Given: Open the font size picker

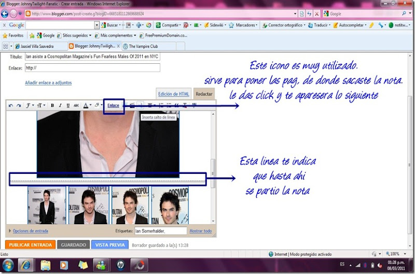Looking at the screenshot, I should pyautogui.click(x=41, y=105).
